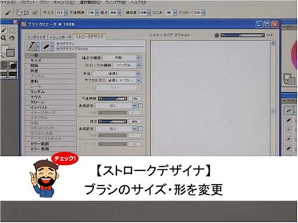Expand the 不透明度 dropdown arrow in property bar

tap(97, 12)
